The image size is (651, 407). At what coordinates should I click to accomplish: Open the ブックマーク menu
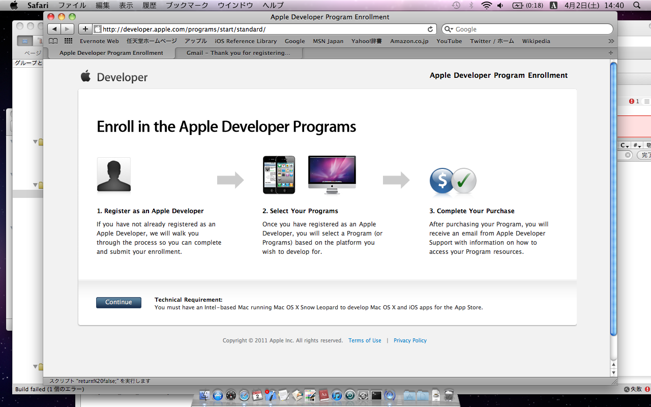coord(187,6)
